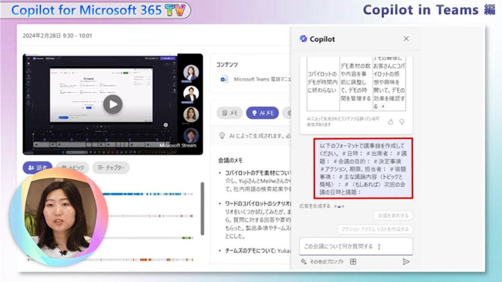
Task: Click the speaker panel vertical scrollbar
Action: (202, 209)
